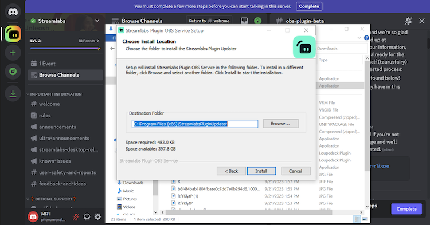This screenshot has height=225, width=430.
Task: Click the green Help question icon
Action: pos(257,21)
